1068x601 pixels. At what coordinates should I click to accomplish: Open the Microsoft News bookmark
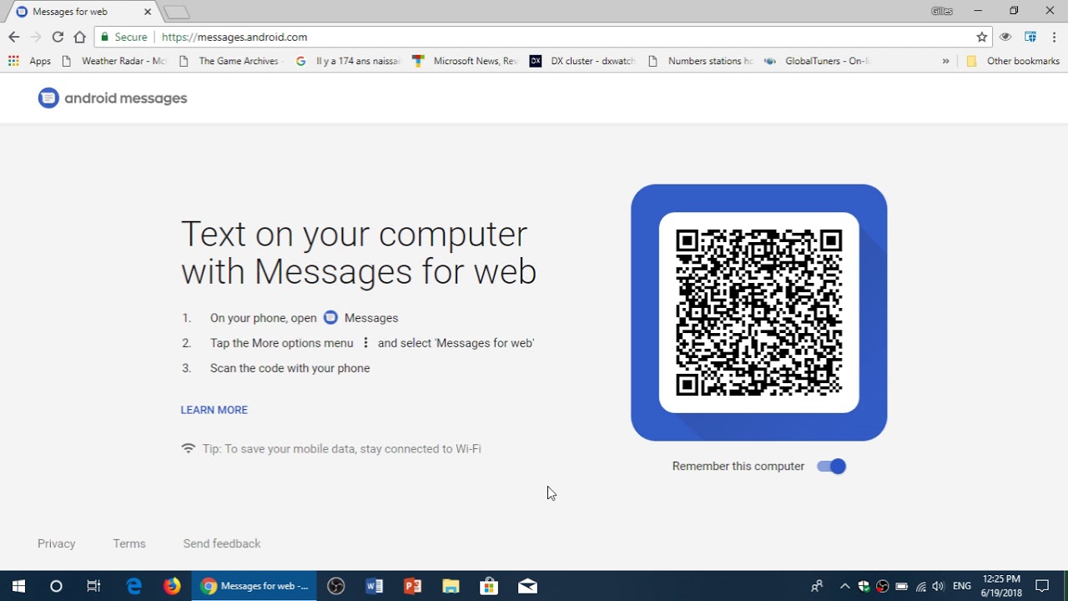(x=466, y=61)
